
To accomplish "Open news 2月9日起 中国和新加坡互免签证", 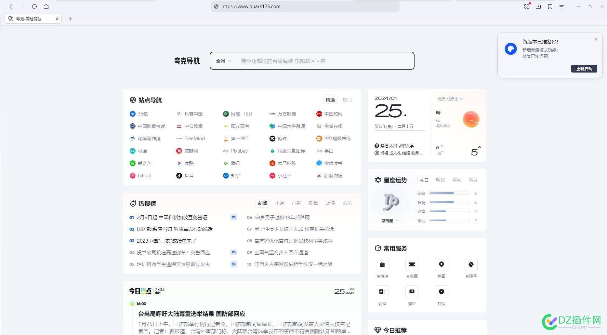I will (x=172, y=218).
